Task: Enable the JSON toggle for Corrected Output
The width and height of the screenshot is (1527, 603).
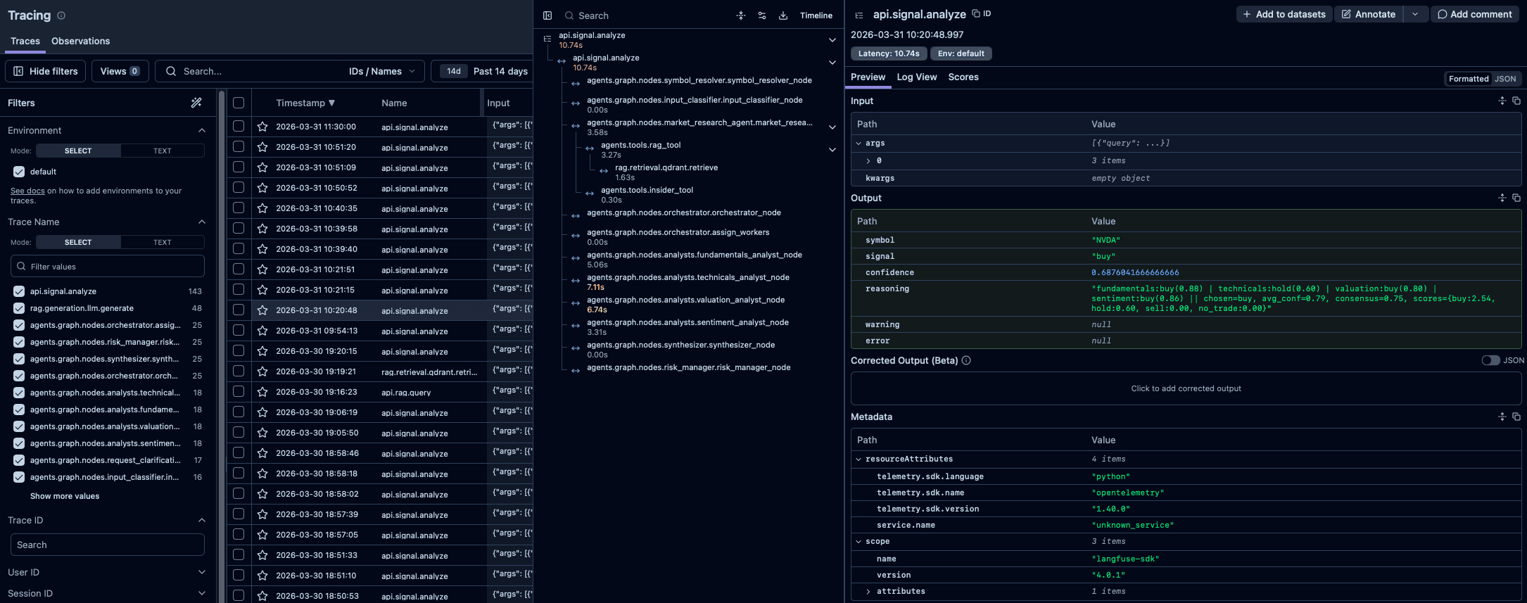Action: [x=1490, y=360]
